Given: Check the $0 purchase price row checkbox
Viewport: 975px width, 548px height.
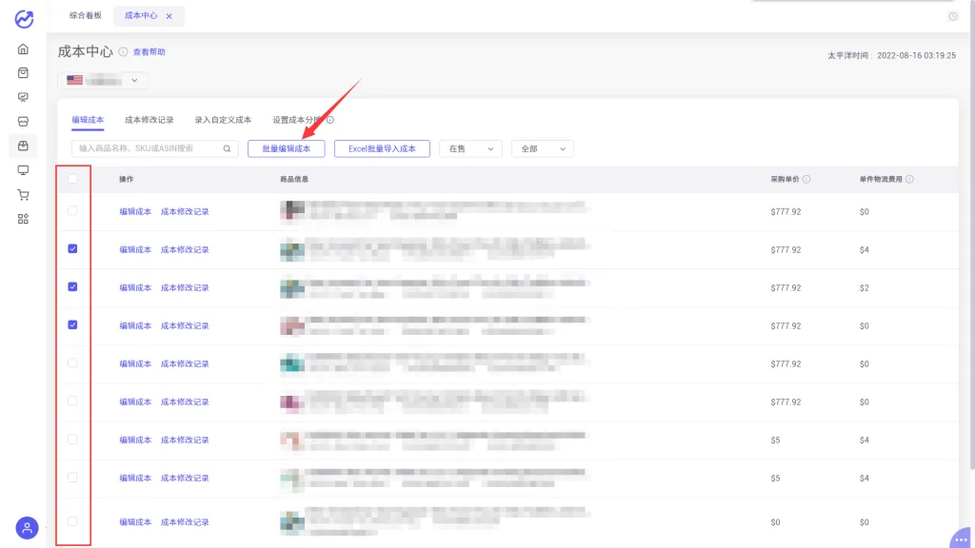Looking at the screenshot, I should point(72,521).
